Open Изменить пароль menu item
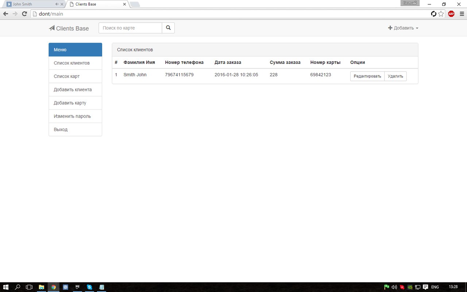 point(75,116)
